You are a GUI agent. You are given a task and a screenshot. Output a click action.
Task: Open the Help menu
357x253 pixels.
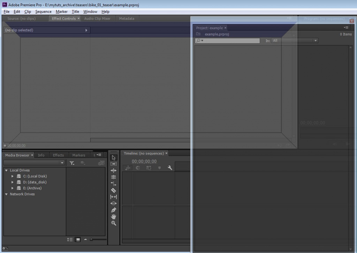pyautogui.click(x=105, y=11)
